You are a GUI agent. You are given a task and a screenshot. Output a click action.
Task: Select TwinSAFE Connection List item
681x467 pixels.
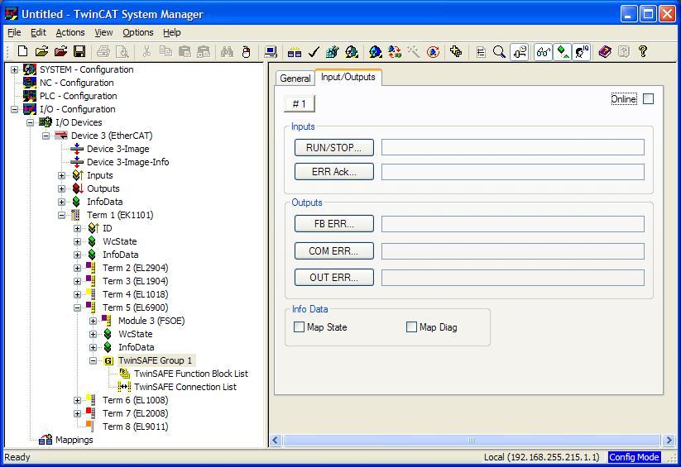pyautogui.click(x=185, y=387)
